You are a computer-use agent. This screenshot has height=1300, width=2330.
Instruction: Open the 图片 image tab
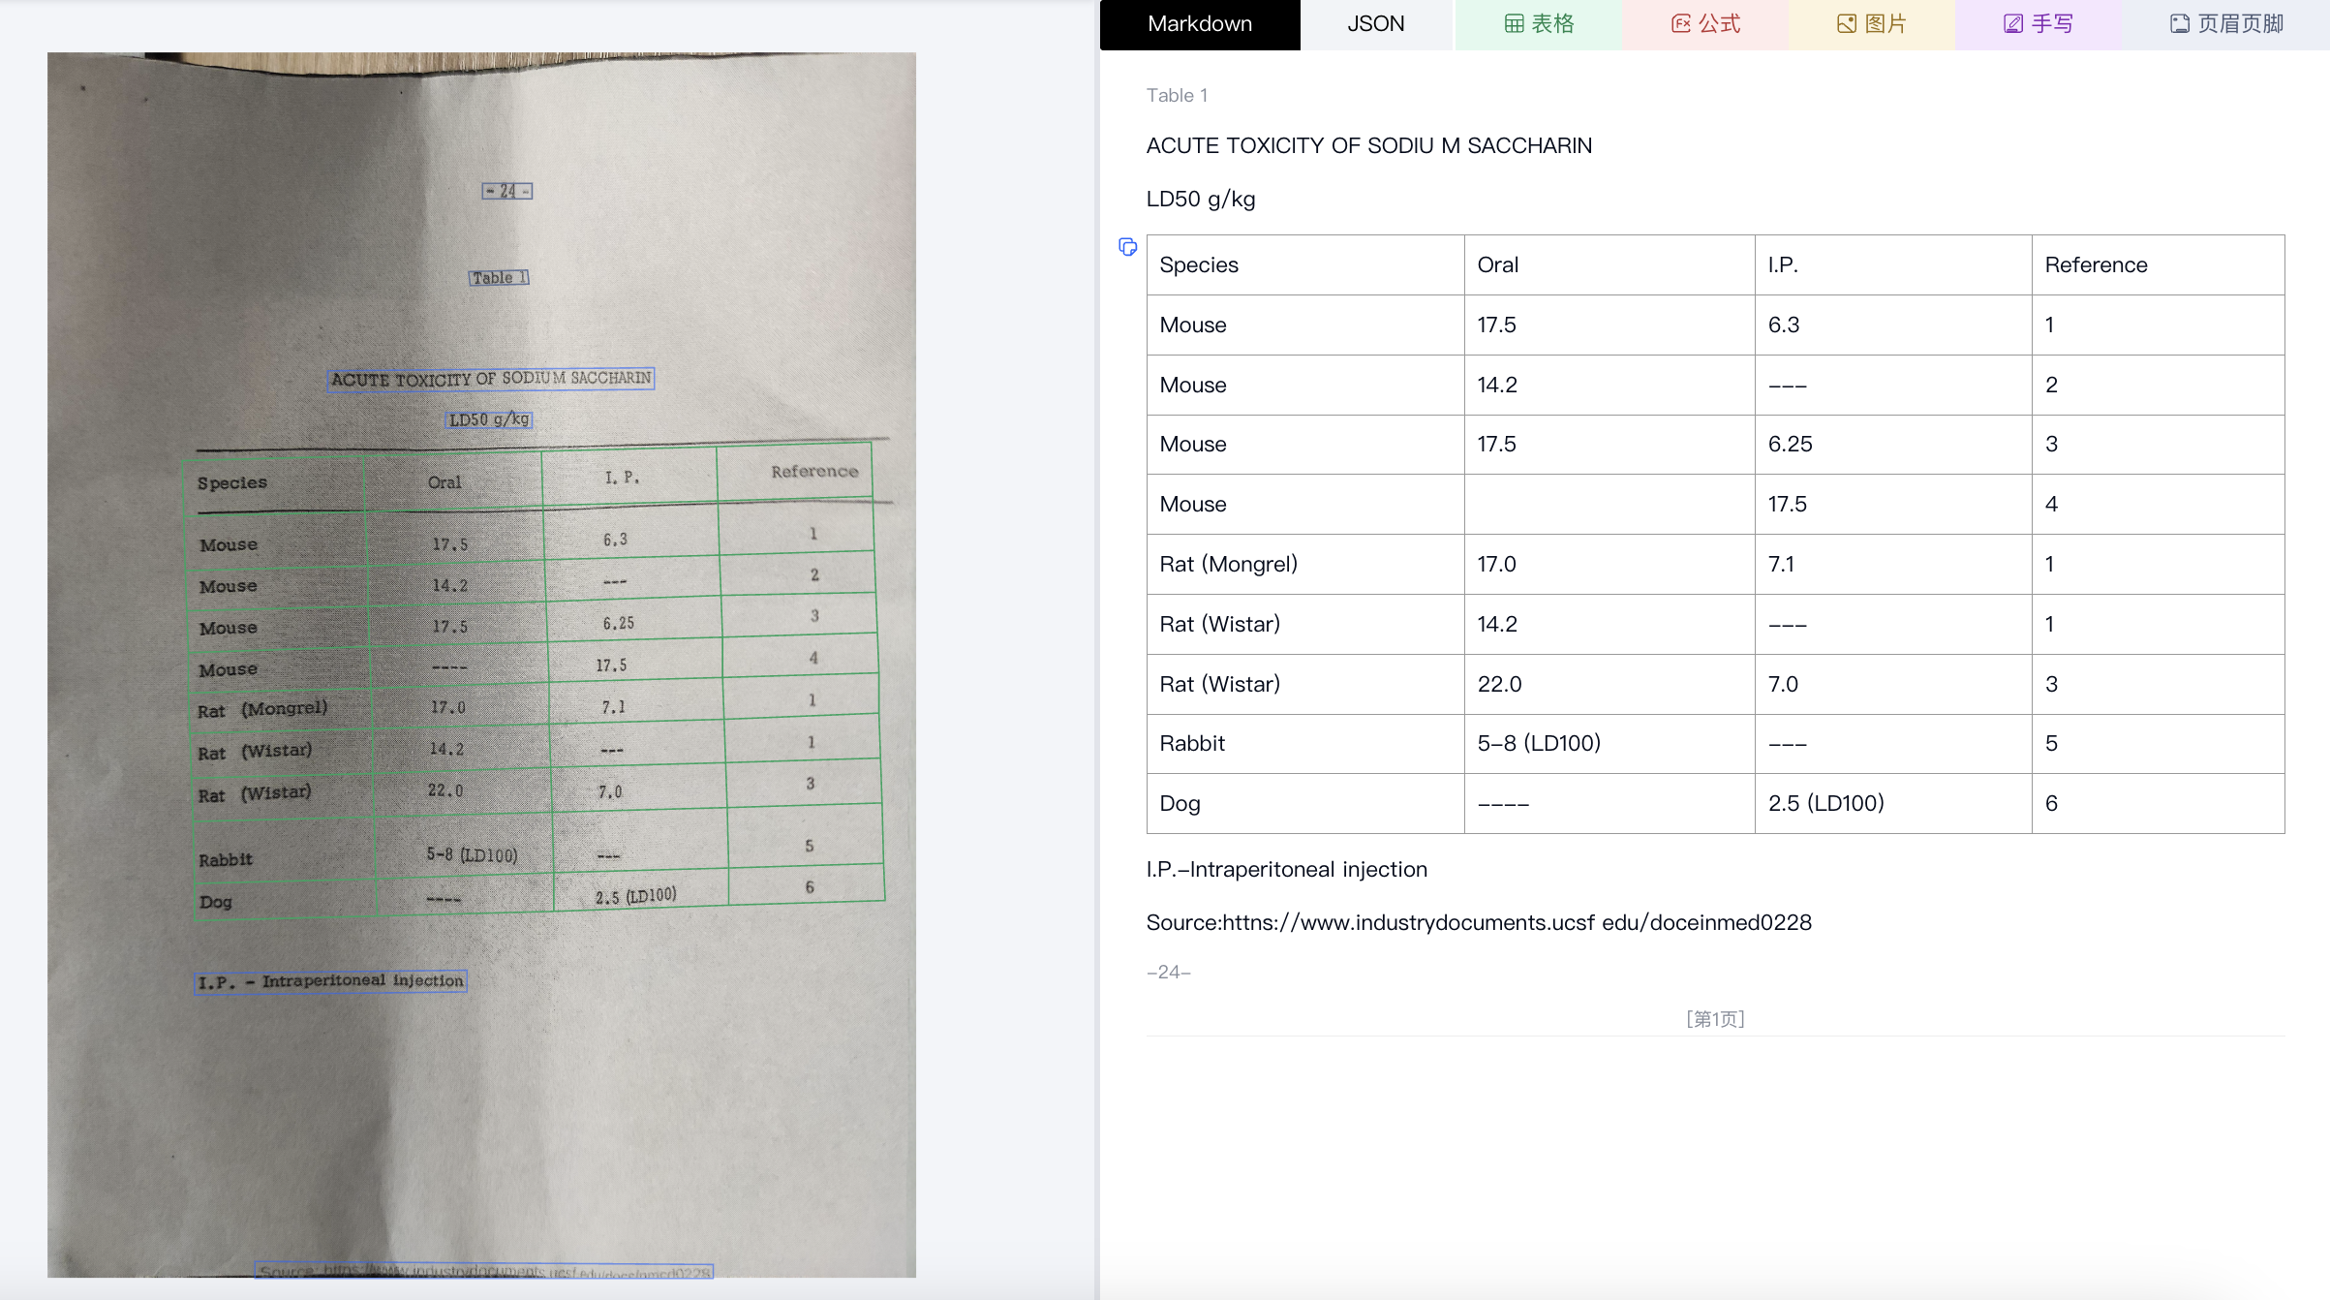pyautogui.click(x=1871, y=24)
